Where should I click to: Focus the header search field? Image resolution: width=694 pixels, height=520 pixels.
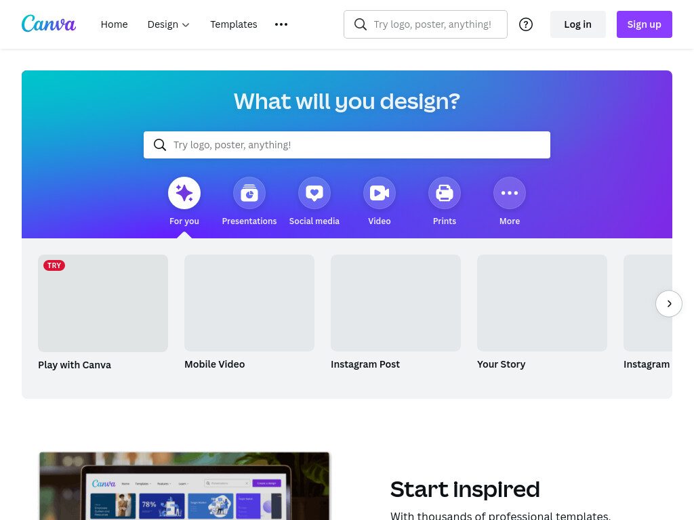click(x=426, y=24)
